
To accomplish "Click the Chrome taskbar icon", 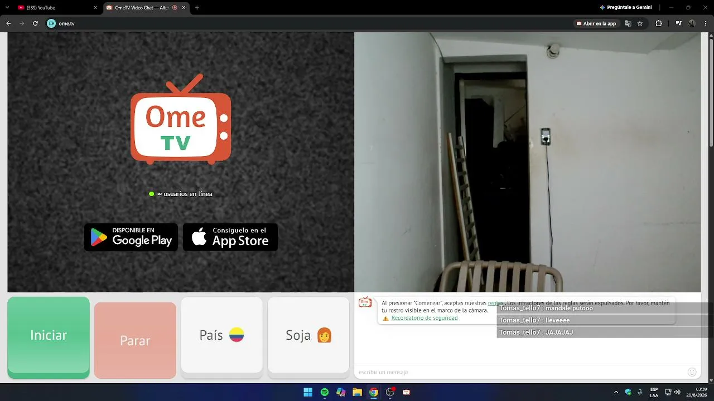I will pyautogui.click(x=374, y=392).
